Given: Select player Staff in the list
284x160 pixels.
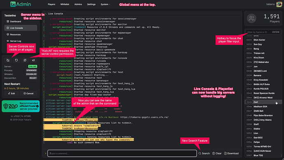Looking at the screenshot, I should coord(263,124).
